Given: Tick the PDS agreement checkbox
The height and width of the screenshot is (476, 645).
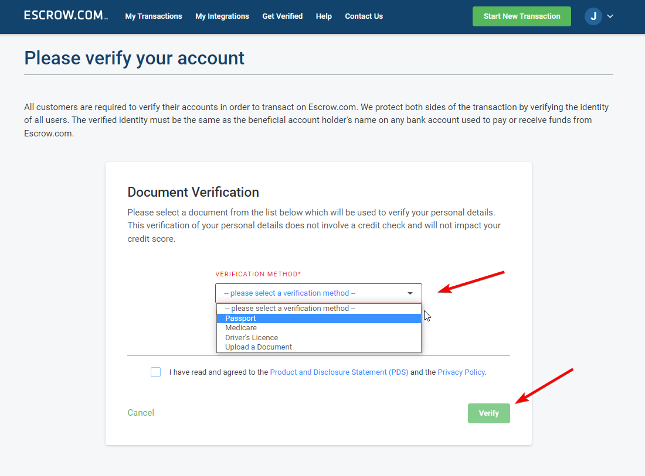Looking at the screenshot, I should click(155, 372).
